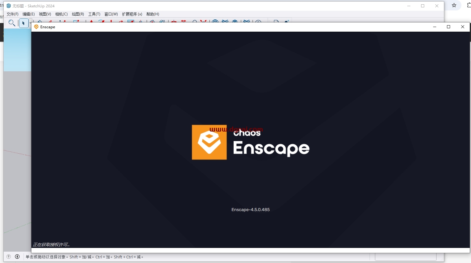The height and width of the screenshot is (263, 471).
Task: Open the 绘图(R) menu
Action: (78, 14)
